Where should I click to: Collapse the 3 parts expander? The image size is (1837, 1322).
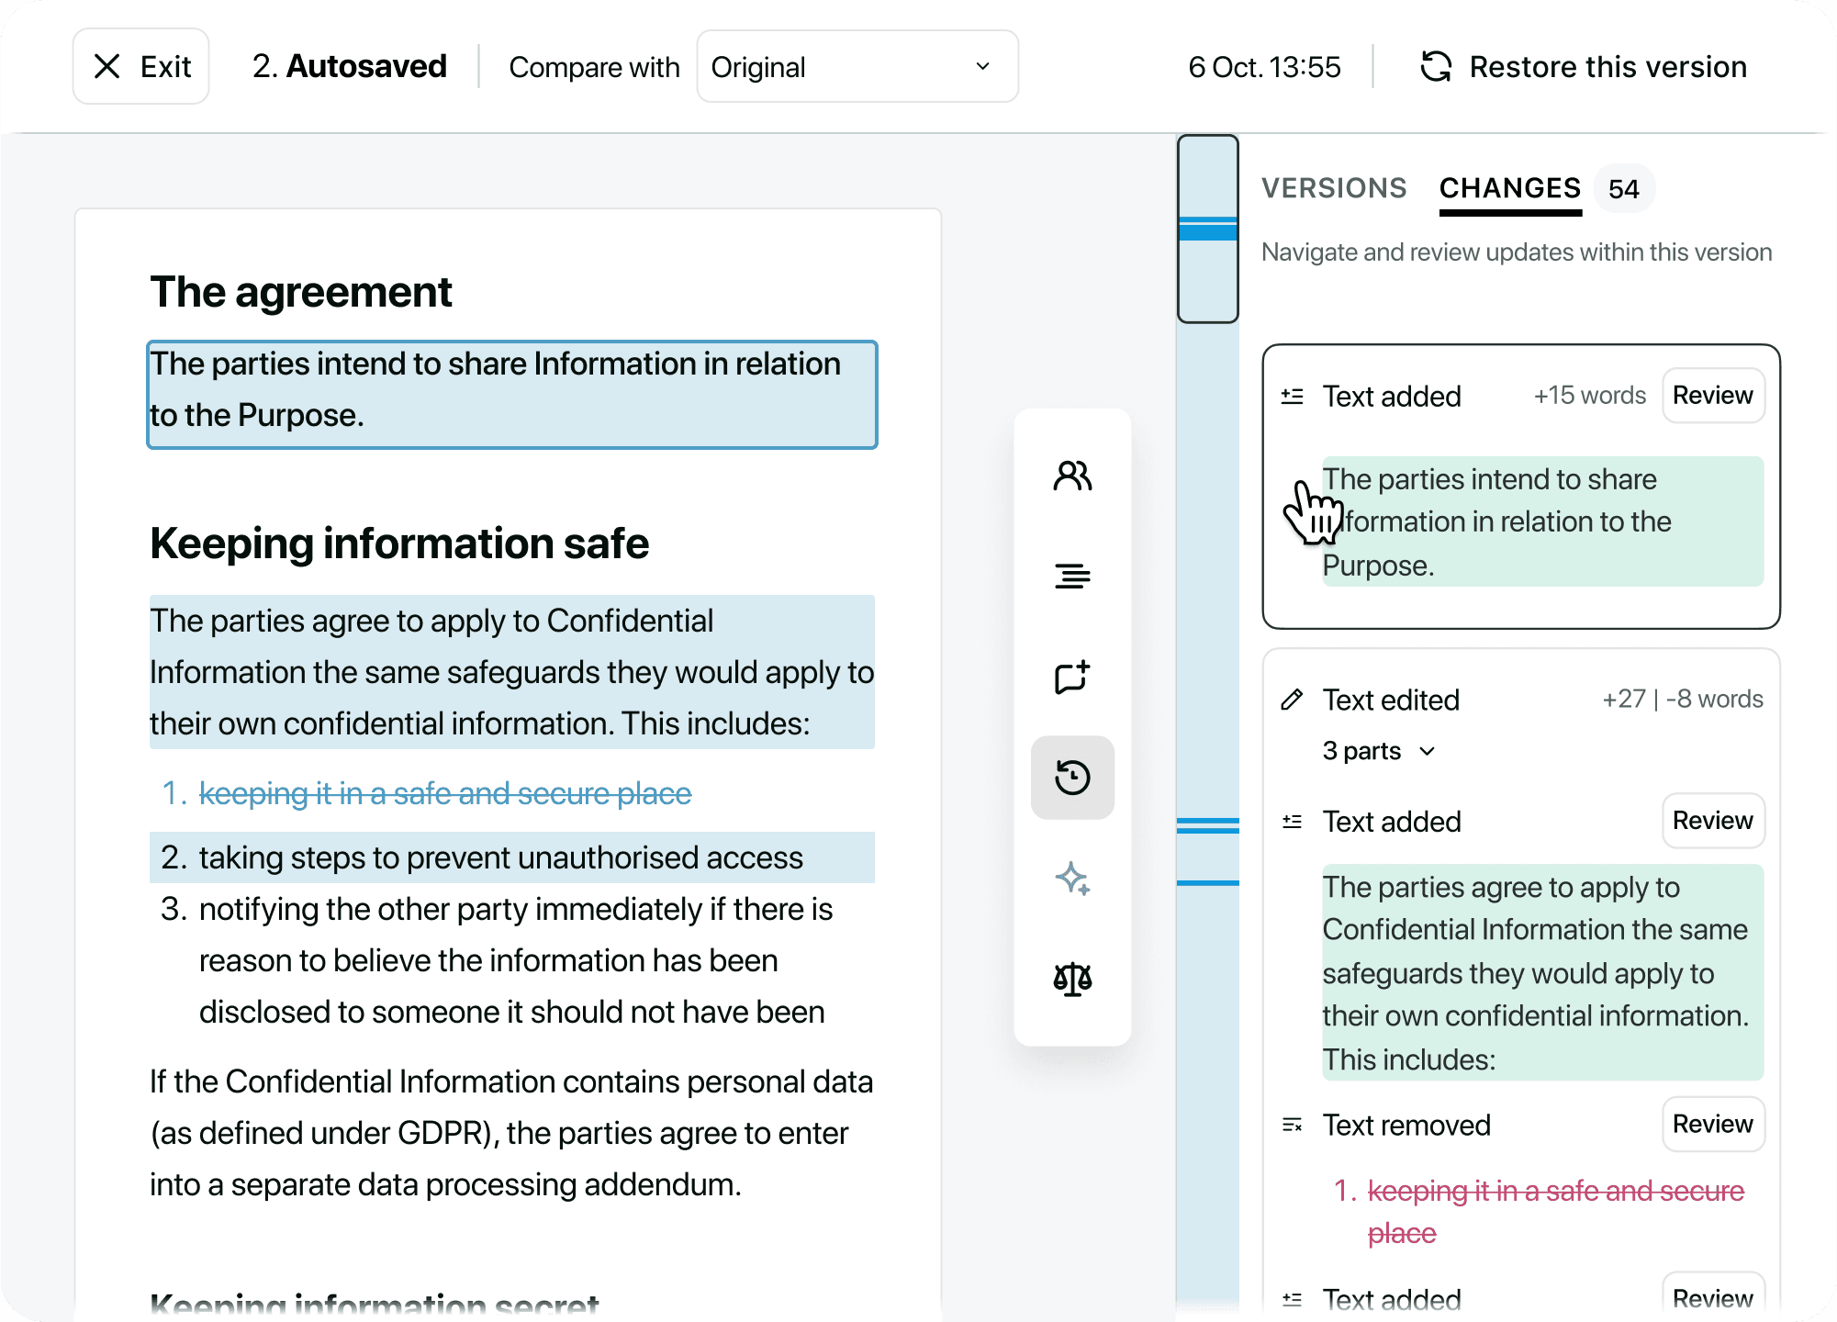1379,751
